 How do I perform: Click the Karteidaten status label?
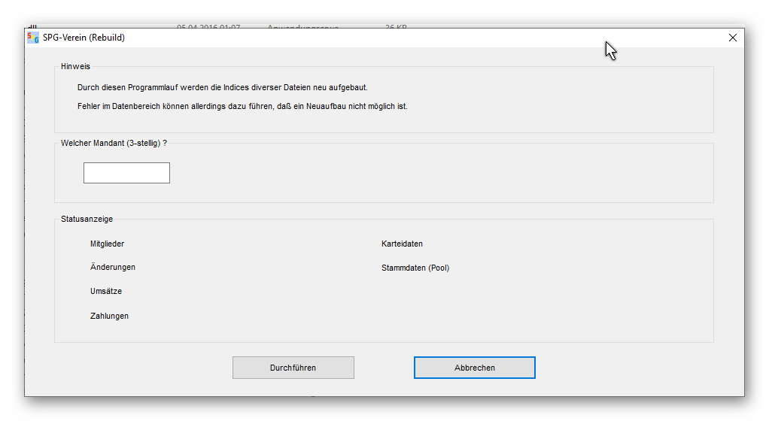[402, 244]
